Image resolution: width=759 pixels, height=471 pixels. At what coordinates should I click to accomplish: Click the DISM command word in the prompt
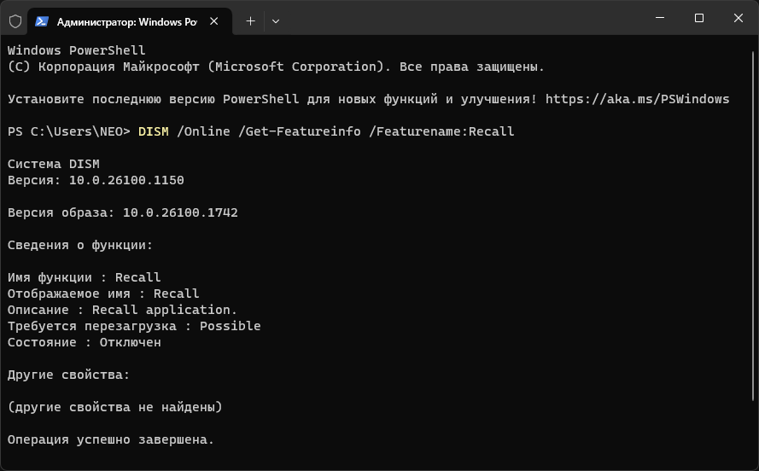click(153, 131)
